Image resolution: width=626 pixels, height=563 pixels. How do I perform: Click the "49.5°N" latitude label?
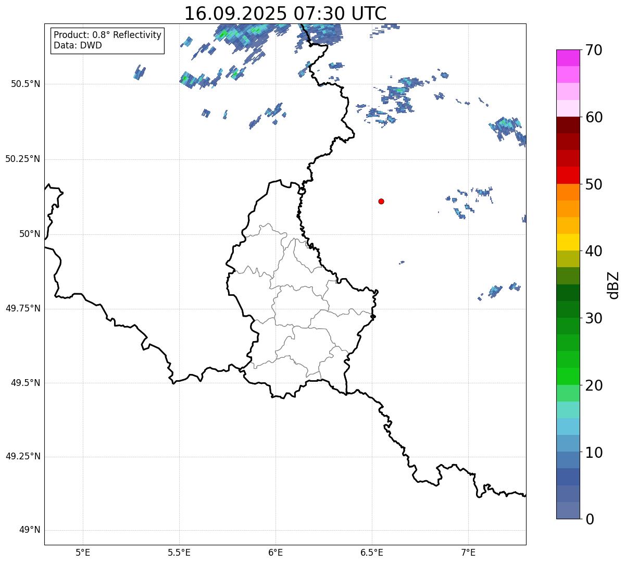(25, 383)
